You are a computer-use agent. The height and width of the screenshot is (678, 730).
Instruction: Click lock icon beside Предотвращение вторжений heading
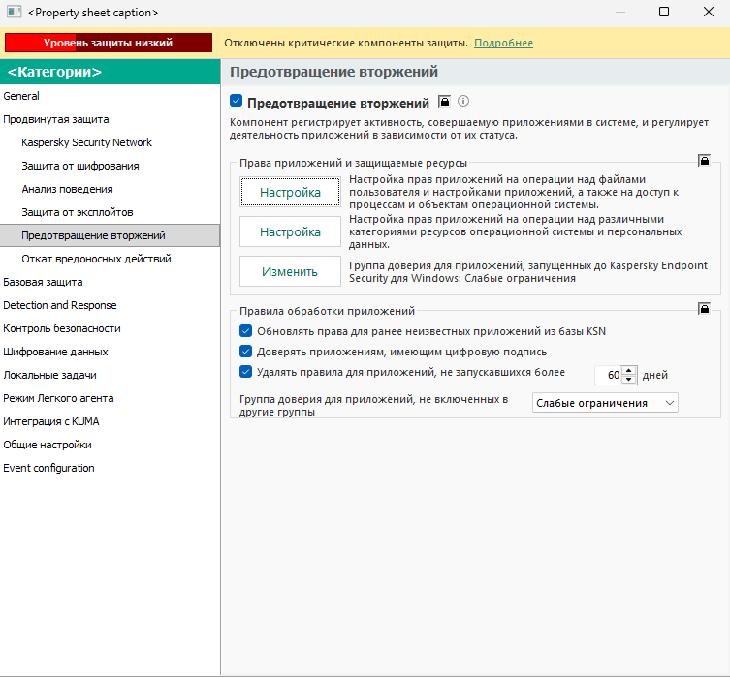(x=445, y=102)
